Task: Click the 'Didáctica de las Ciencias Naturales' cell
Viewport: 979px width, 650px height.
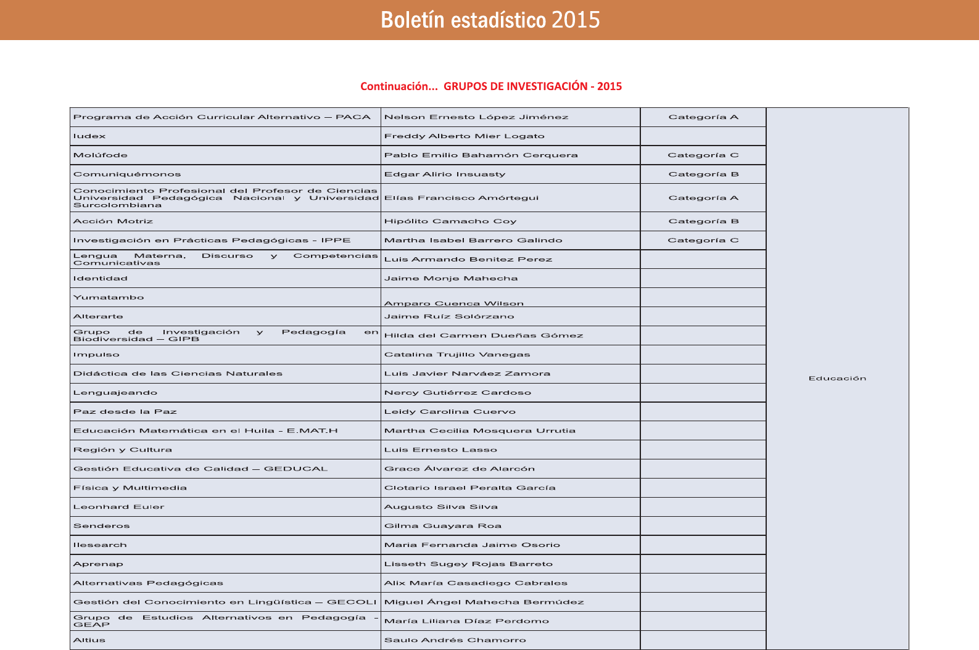Action: click(x=178, y=374)
